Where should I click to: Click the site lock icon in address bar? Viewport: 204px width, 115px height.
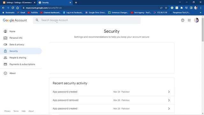(x=24, y=8)
